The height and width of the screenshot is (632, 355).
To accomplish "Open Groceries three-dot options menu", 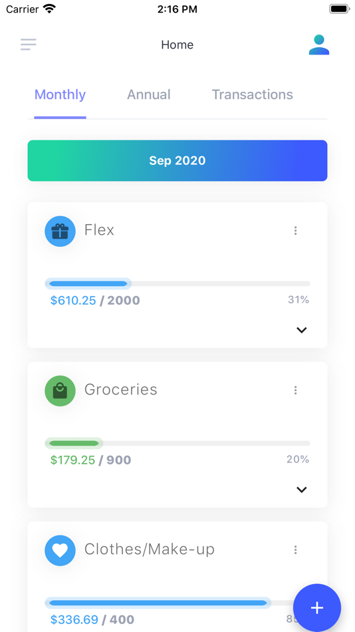I will (x=295, y=390).
